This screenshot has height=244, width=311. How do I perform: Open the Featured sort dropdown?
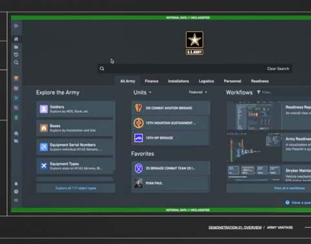[198, 92]
